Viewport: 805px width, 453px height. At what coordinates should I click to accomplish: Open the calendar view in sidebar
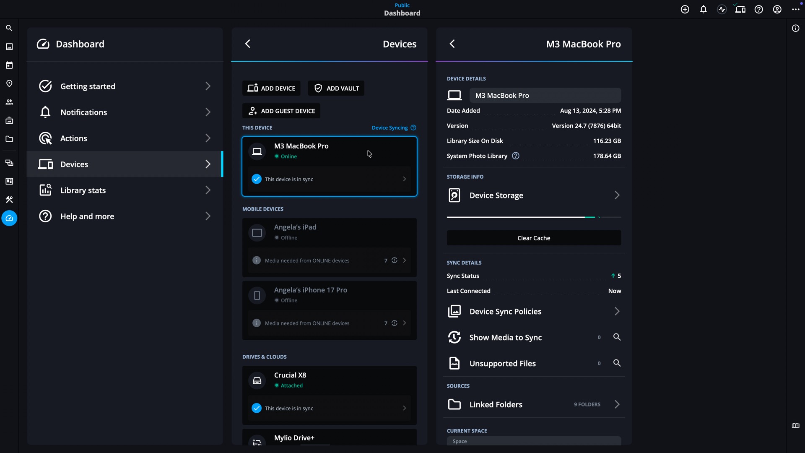[x=9, y=65]
